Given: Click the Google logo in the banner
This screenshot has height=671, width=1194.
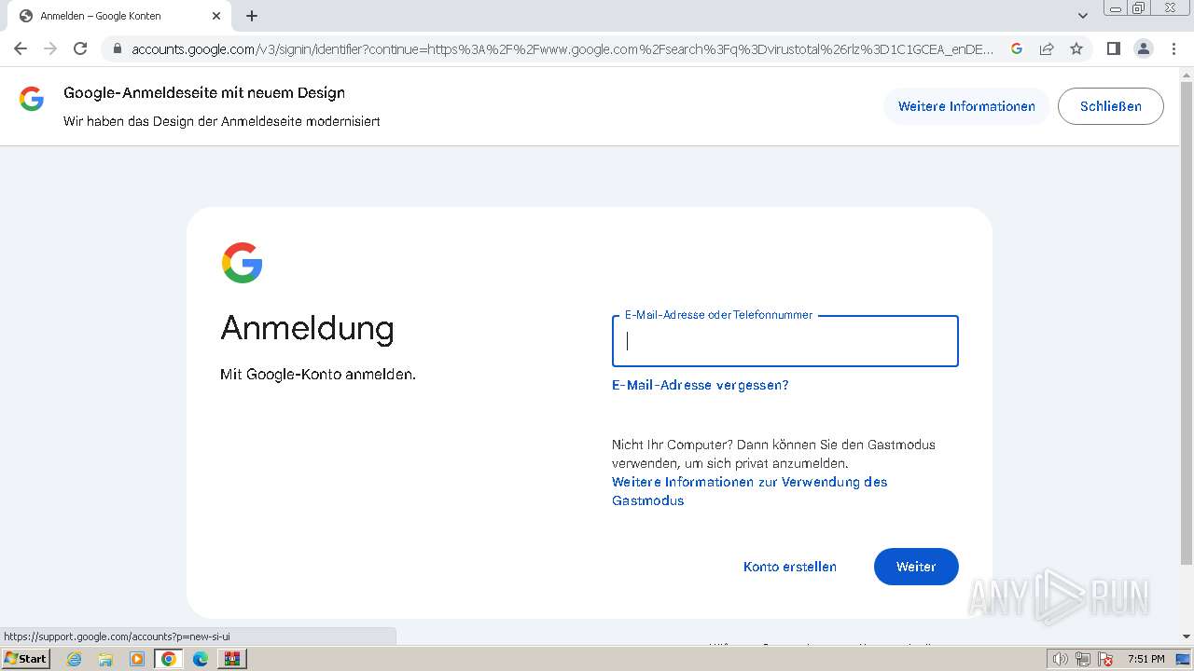Looking at the screenshot, I should [x=32, y=99].
